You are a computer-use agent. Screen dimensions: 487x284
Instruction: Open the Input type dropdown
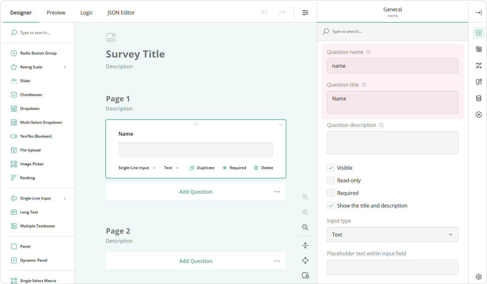pos(392,235)
